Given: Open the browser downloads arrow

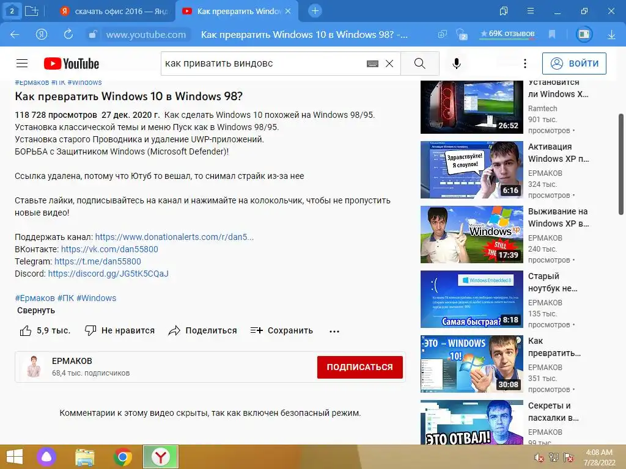Looking at the screenshot, I should point(611,35).
